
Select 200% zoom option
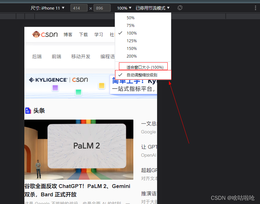[x=143, y=56]
